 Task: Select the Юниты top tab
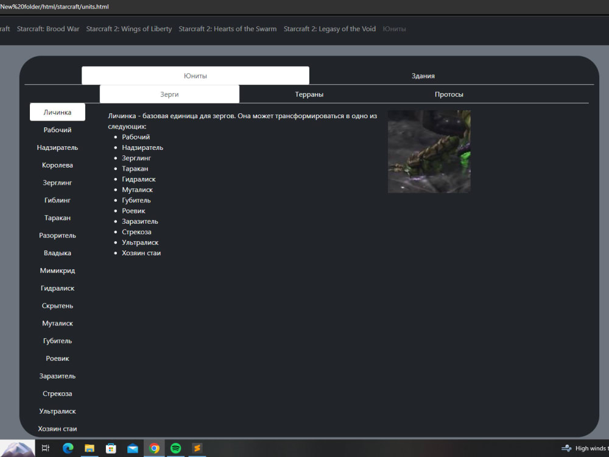tap(195, 76)
